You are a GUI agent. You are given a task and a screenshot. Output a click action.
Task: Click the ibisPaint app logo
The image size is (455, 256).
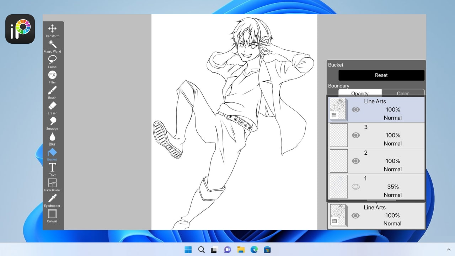[20, 29]
